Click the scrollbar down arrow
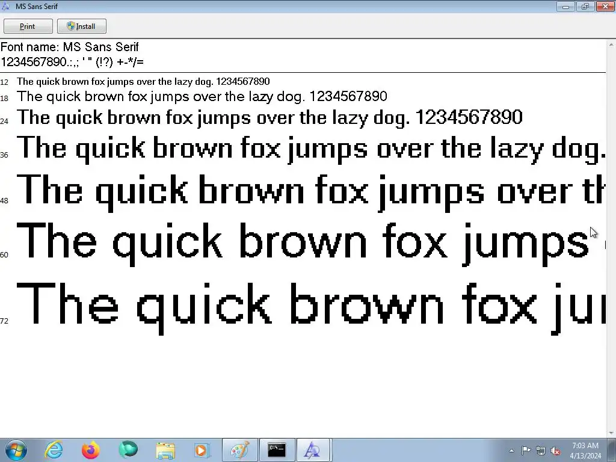The height and width of the screenshot is (462, 616). (x=611, y=433)
